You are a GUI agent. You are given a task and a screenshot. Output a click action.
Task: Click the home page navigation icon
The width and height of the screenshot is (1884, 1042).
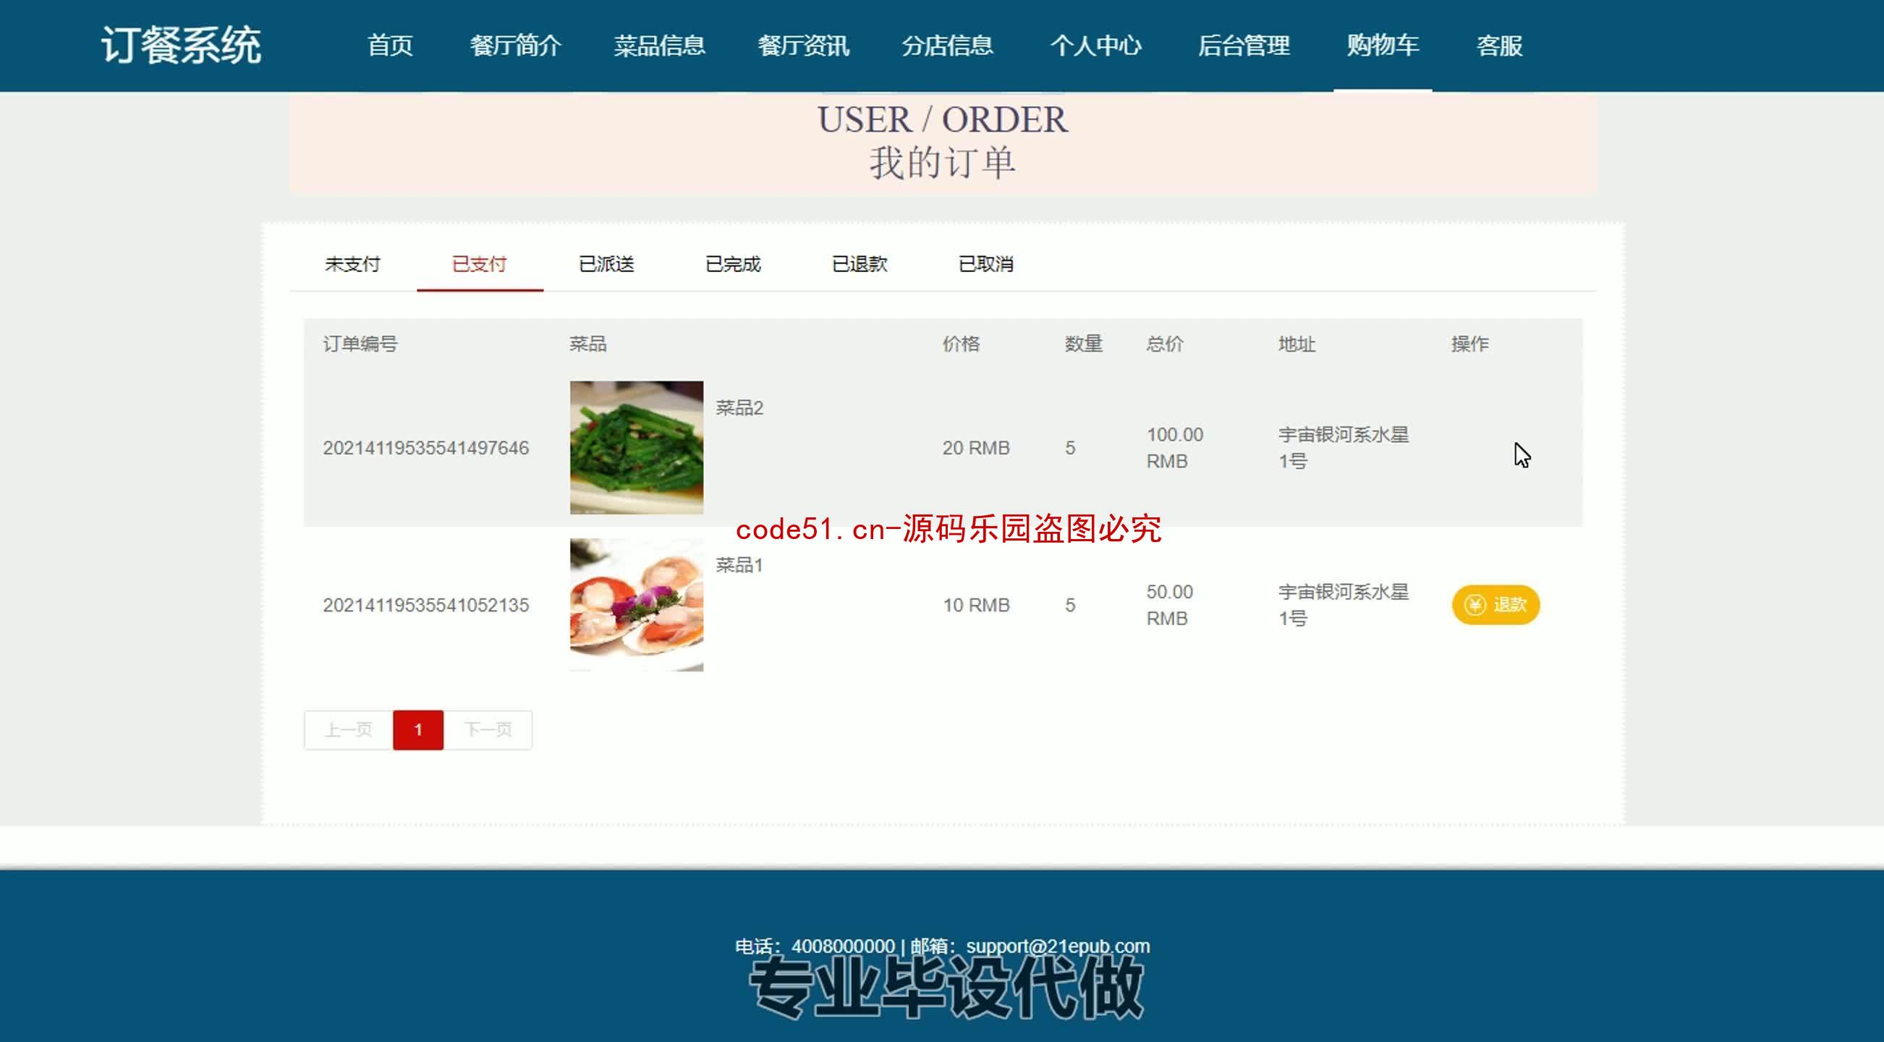coord(390,45)
